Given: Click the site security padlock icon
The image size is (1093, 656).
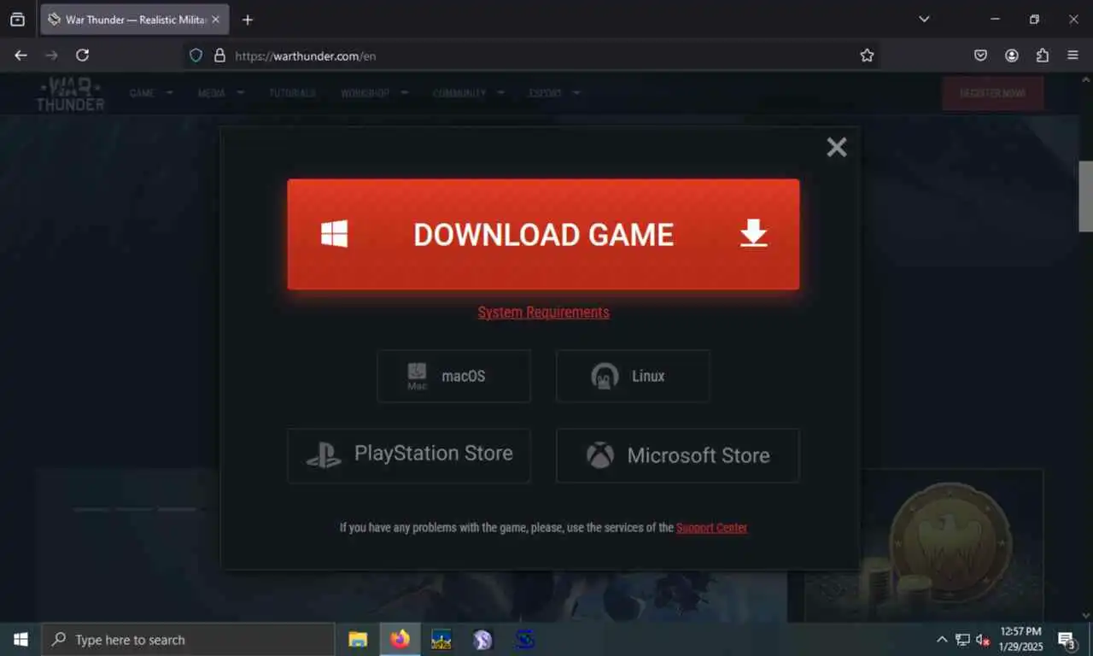Looking at the screenshot, I should (x=219, y=56).
